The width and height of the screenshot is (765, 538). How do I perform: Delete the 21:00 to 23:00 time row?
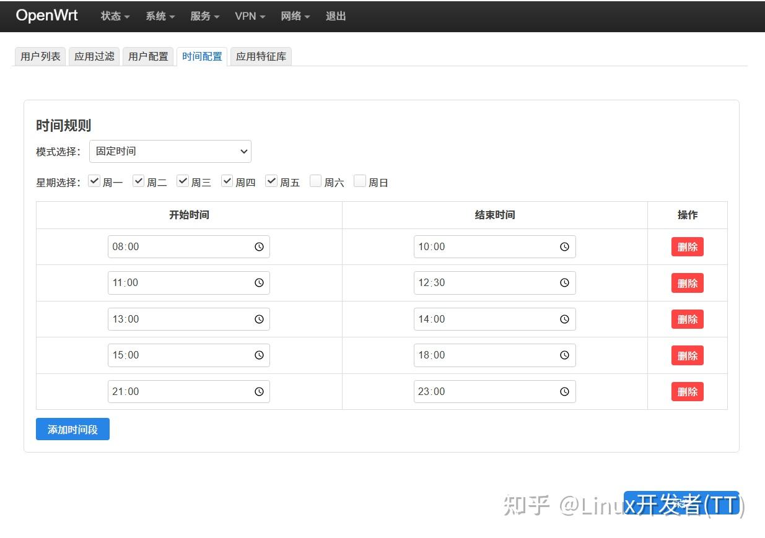click(688, 392)
